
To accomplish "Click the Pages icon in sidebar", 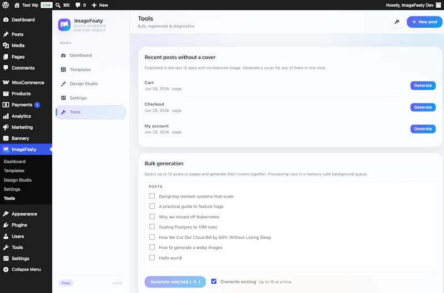I will 6,57.
